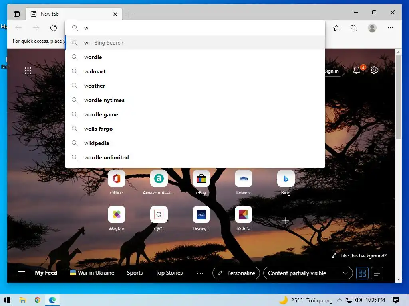Open the Windows Start menu
The width and height of the screenshot is (409, 306).
click(x=7, y=300)
